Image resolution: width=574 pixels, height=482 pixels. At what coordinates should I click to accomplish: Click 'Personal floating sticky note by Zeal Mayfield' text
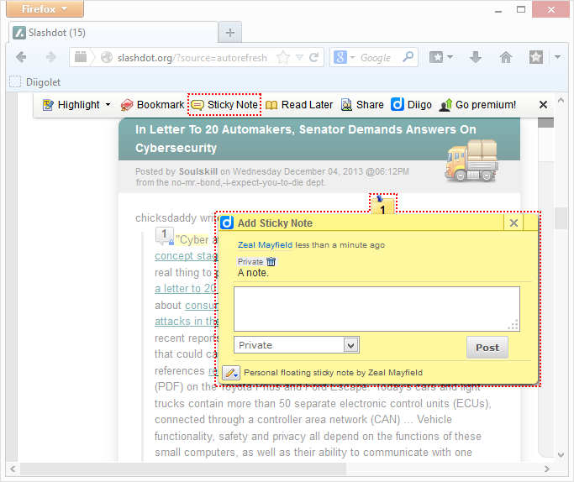[333, 373]
